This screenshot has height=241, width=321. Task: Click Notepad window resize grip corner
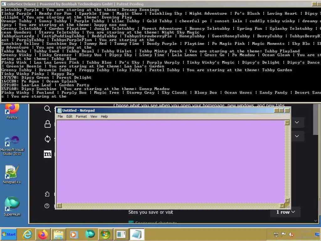pyautogui.click(x=287, y=206)
